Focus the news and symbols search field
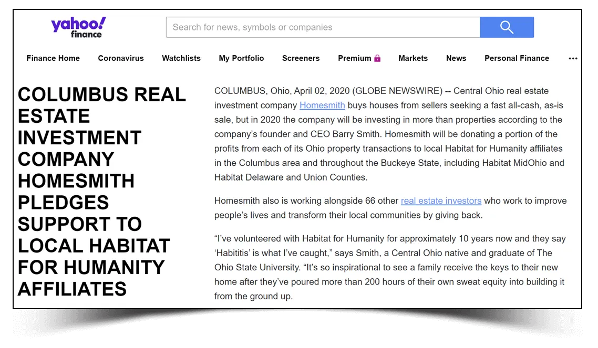This screenshot has width=598, height=348. tap(323, 27)
